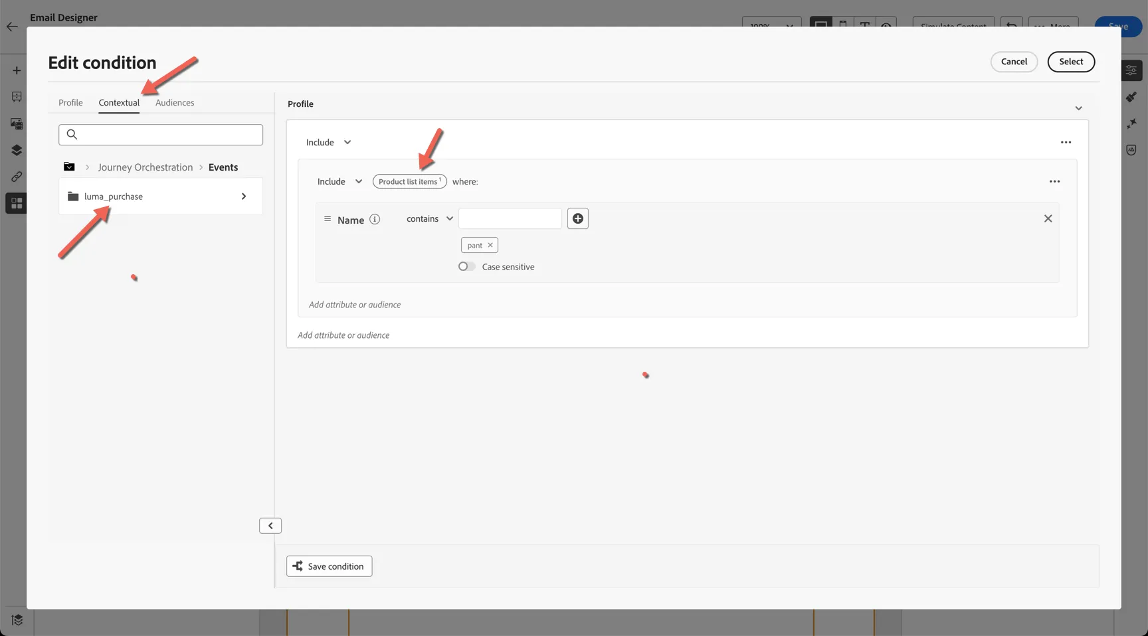The width and height of the screenshot is (1148, 636).
Task: Delete the Name condition row
Action: pyautogui.click(x=1048, y=218)
